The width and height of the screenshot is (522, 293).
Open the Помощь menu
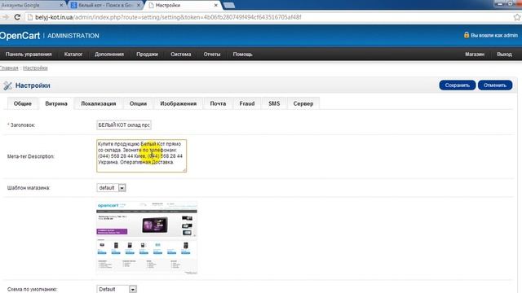pos(243,55)
